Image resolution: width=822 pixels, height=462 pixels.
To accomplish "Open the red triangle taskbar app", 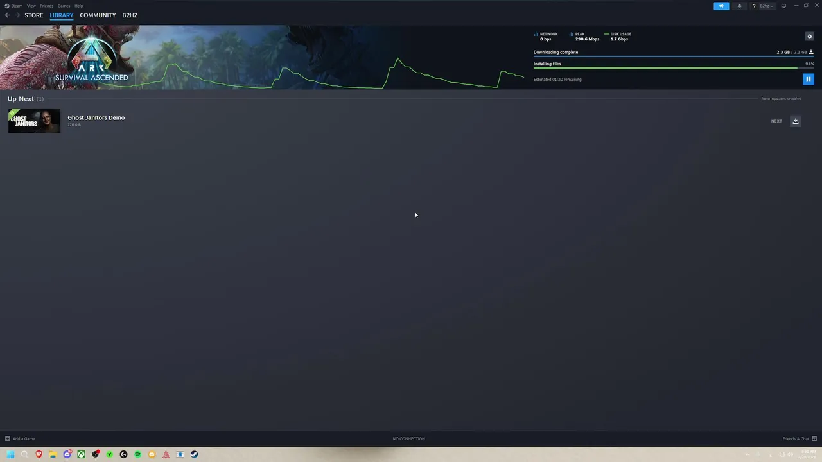I will coord(166,454).
